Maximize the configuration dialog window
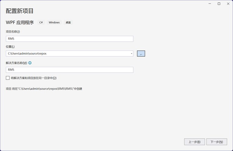 219,4
